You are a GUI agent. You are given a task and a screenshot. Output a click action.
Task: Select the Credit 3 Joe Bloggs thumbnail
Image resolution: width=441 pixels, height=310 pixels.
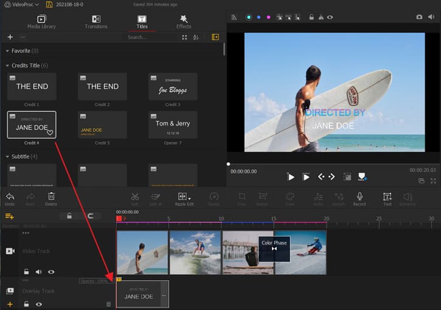click(x=173, y=87)
